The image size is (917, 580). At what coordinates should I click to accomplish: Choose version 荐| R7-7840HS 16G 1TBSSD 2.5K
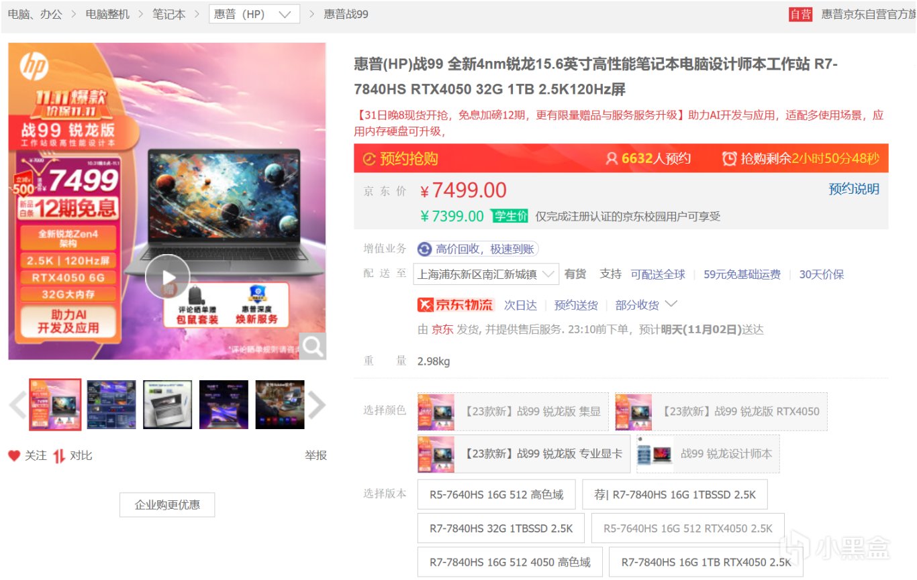(675, 495)
